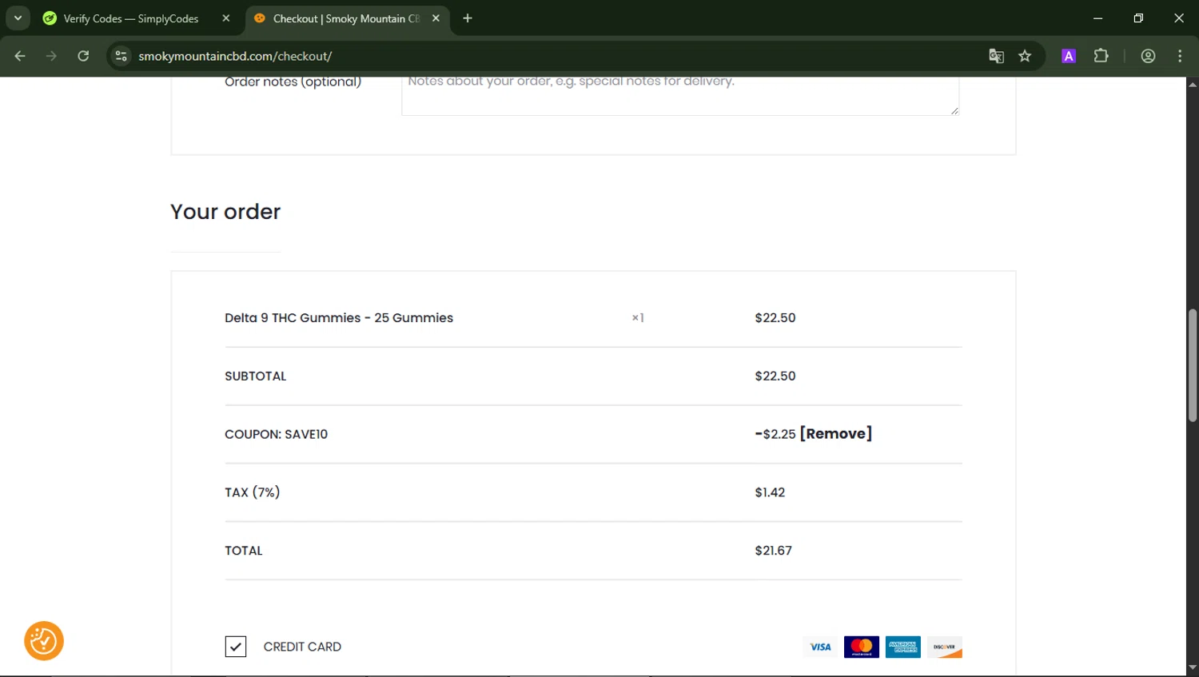Open the purple A extension icon
This screenshot has width=1199, height=677.
(x=1069, y=56)
